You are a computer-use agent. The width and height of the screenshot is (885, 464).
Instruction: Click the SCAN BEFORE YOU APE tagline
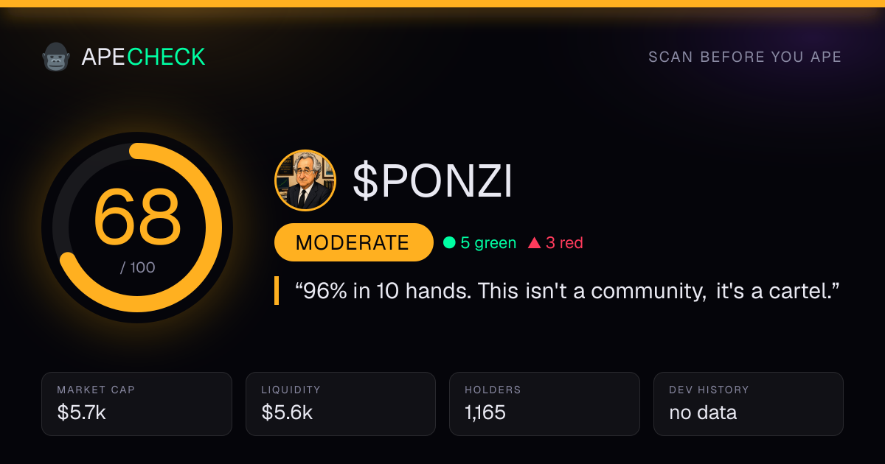point(745,57)
